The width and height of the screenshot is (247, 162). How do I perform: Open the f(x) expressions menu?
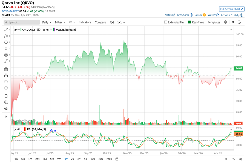pyautogui.click(x=112, y=22)
